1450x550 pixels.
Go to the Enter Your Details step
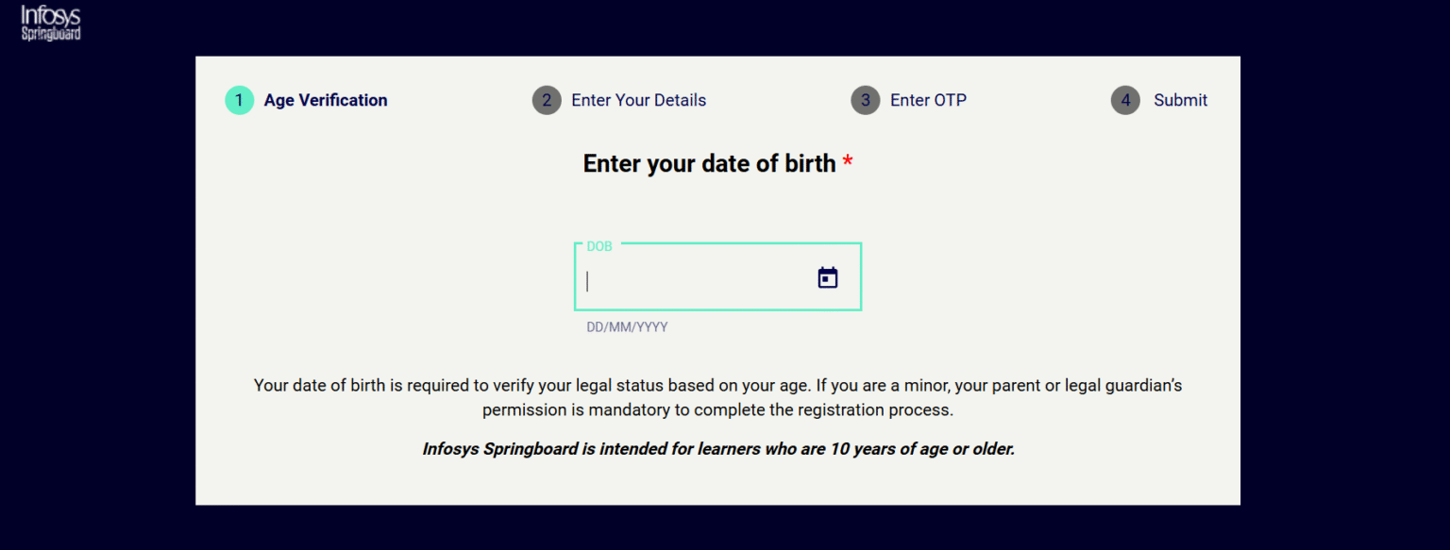[638, 100]
